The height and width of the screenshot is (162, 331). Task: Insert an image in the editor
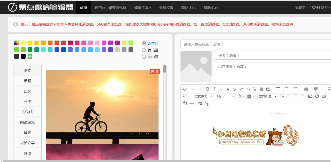pyautogui.click(x=310, y=96)
